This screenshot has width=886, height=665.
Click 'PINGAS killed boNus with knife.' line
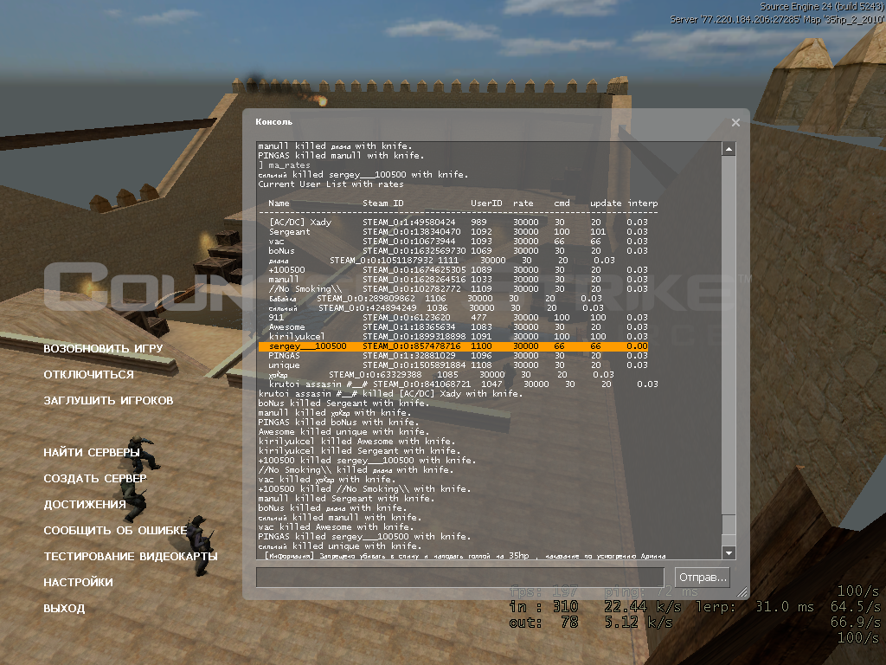[x=338, y=423]
